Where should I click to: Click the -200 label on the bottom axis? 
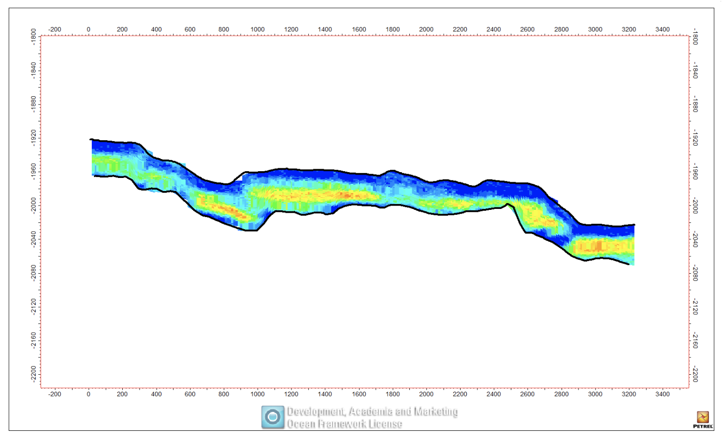point(55,394)
